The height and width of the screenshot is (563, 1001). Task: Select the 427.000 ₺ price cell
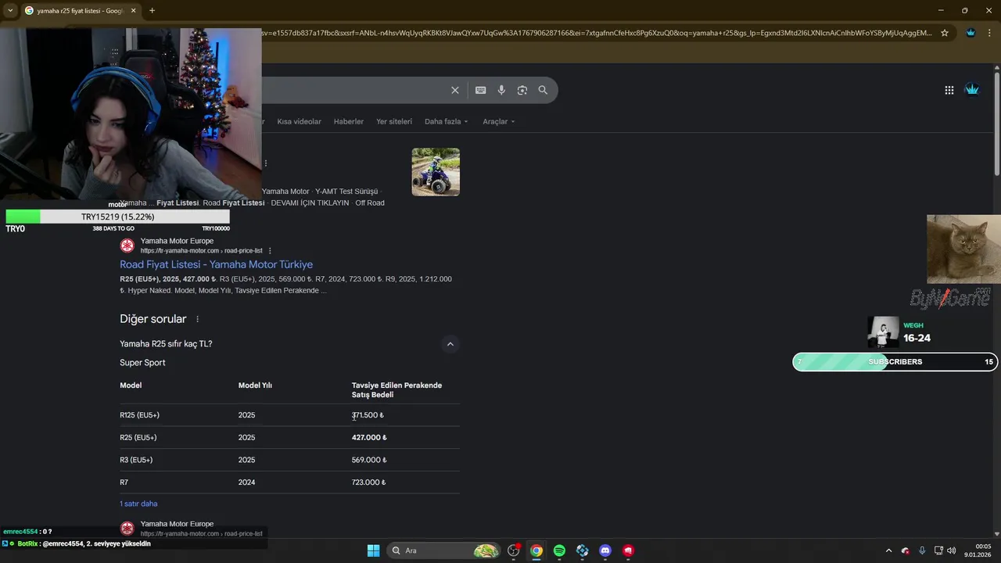point(369,438)
